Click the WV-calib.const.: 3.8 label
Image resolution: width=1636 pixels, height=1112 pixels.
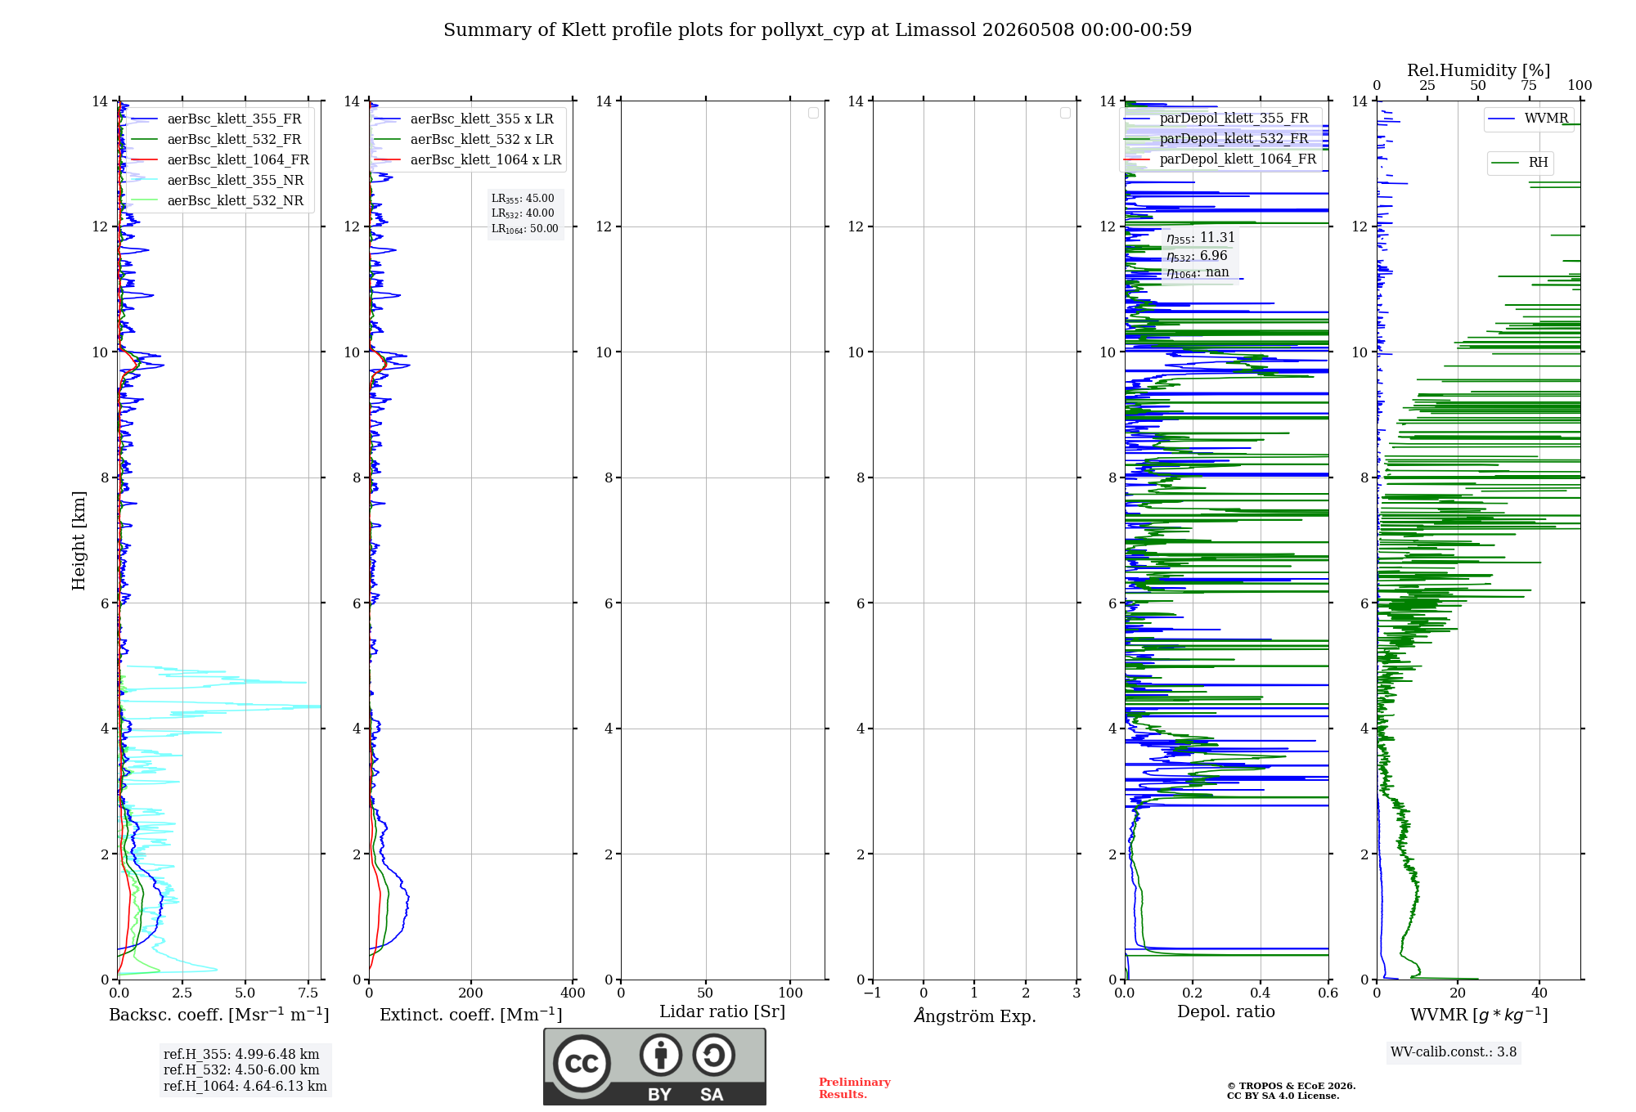(1454, 1052)
